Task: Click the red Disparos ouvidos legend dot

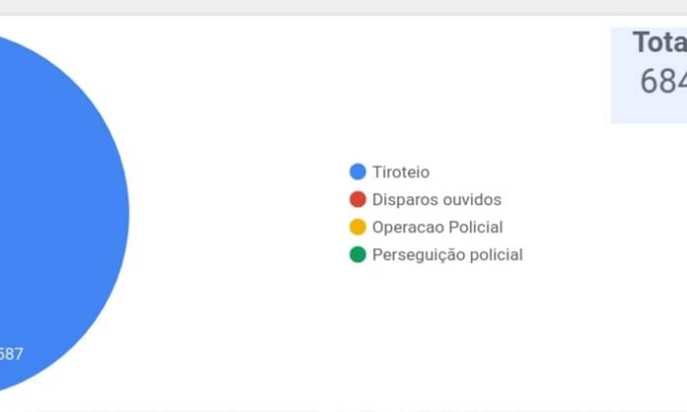Action: click(357, 200)
